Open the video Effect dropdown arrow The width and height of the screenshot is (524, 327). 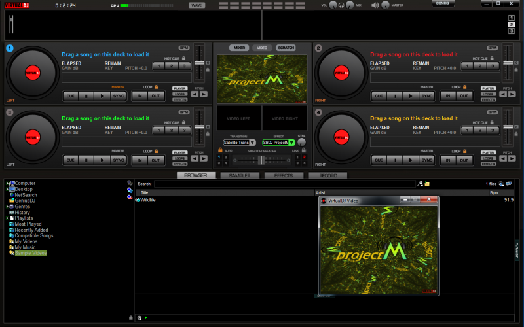click(x=291, y=143)
